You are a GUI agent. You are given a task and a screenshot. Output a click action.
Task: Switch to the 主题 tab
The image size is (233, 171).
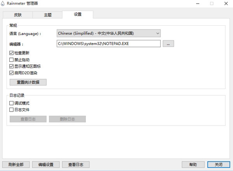click(47, 15)
